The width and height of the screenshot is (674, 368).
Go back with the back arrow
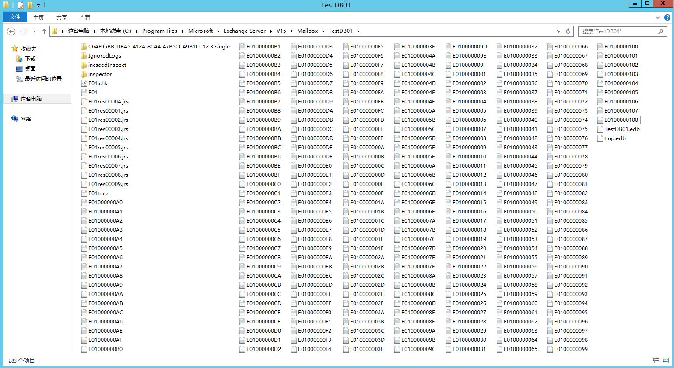coord(11,31)
